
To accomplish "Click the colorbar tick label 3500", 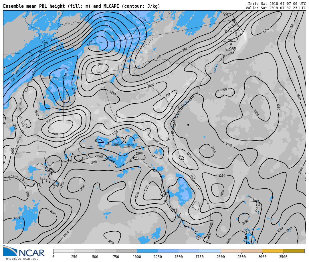I will 283,257.
